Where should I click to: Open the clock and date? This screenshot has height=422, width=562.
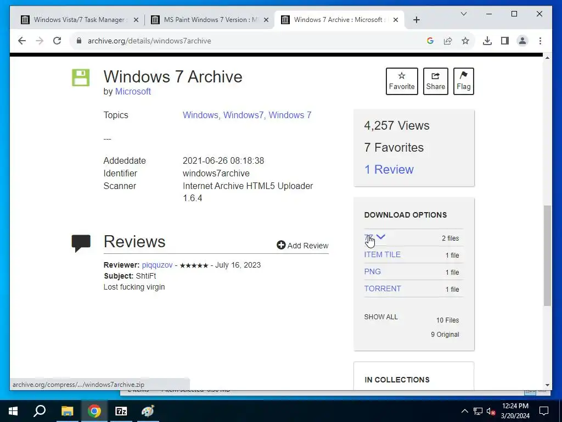515,411
